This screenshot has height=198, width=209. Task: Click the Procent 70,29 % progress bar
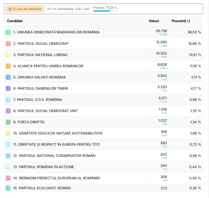(x=105, y=11)
